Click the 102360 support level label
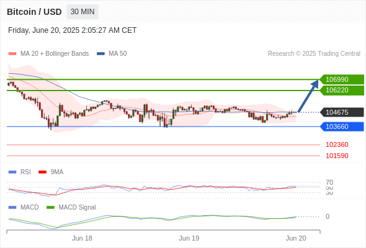Viewport: 366px width, 248px height. click(x=337, y=144)
